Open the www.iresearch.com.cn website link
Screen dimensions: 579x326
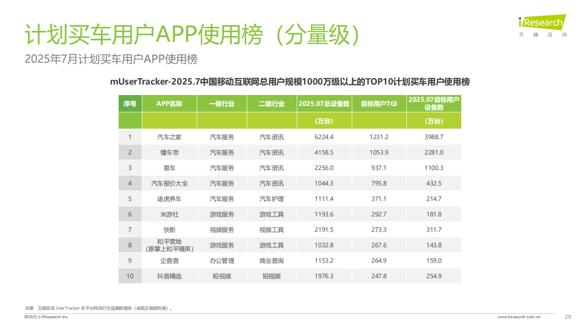coord(519,317)
